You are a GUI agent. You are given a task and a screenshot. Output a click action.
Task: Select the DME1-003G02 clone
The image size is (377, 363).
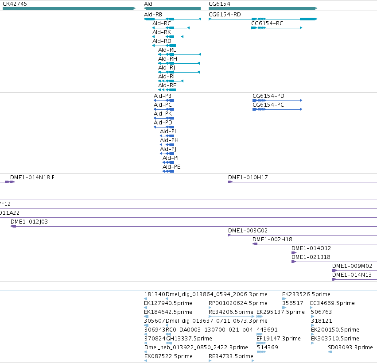click(x=303, y=235)
